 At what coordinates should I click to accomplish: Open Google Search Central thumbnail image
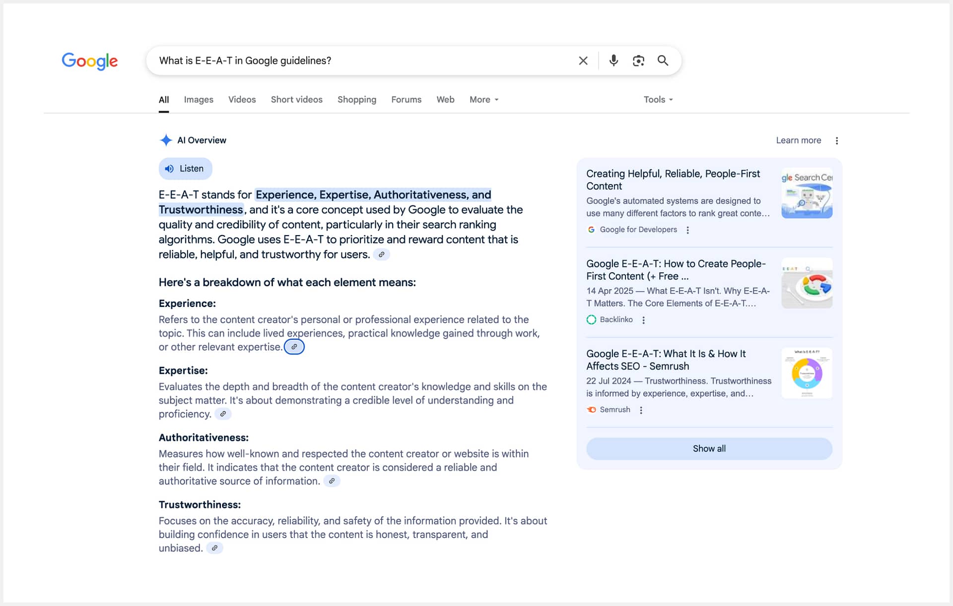click(x=807, y=193)
